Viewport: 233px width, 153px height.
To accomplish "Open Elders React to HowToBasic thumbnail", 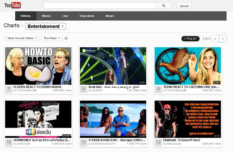I will pyautogui.click(x=38, y=66).
